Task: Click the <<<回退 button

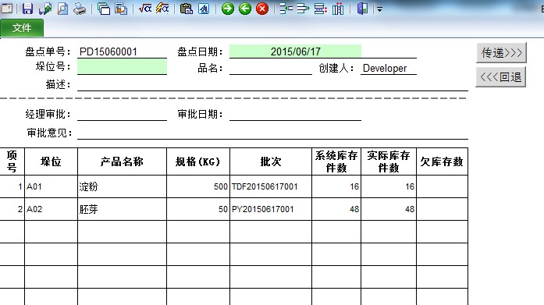Action: [x=501, y=77]
